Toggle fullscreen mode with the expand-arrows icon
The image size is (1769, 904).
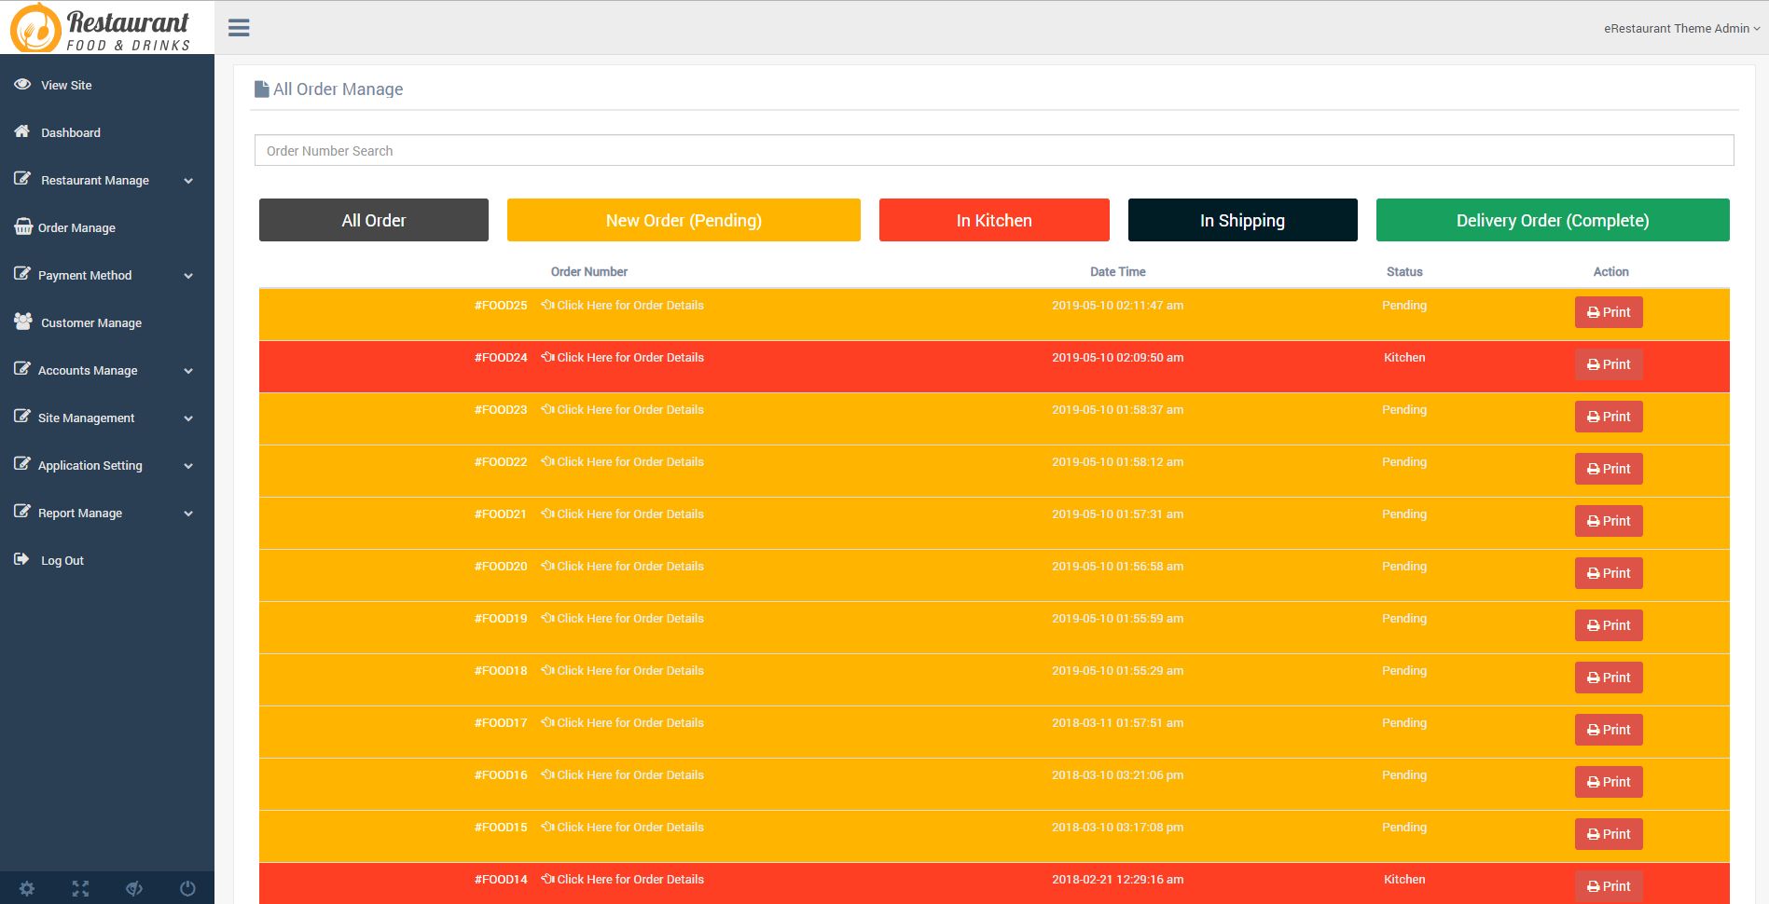coord(80,888)
